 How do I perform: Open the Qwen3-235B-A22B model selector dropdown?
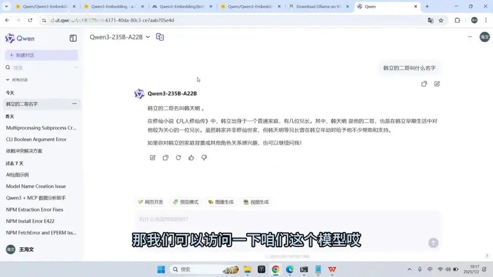pos(120,37)
